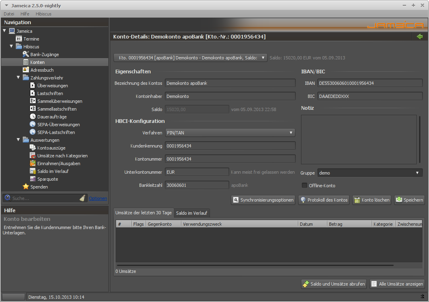Click the Bezeichnung des Kontos field
The image size is (429, 302).
tap(230, 83)
